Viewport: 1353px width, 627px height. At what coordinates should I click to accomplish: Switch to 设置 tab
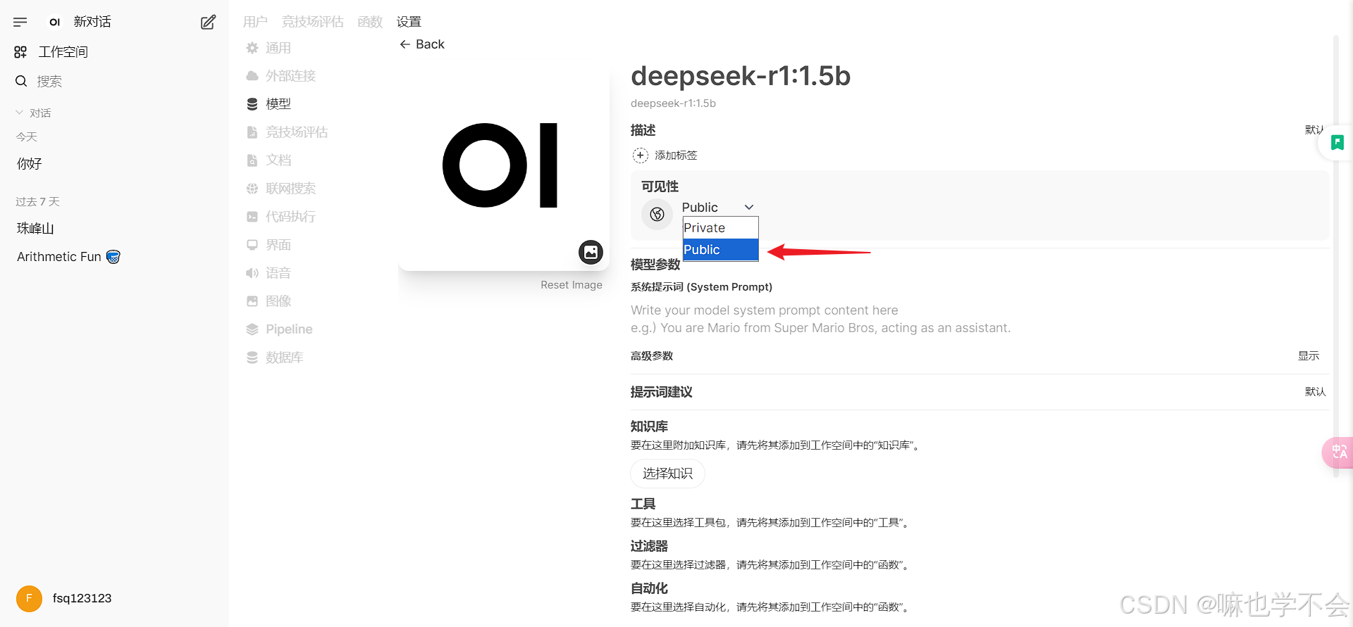(x=409, y=22)
